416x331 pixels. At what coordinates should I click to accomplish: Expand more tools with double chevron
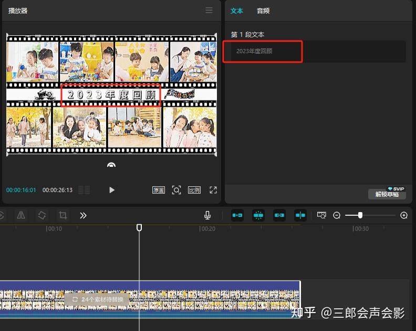coord(83,215)
